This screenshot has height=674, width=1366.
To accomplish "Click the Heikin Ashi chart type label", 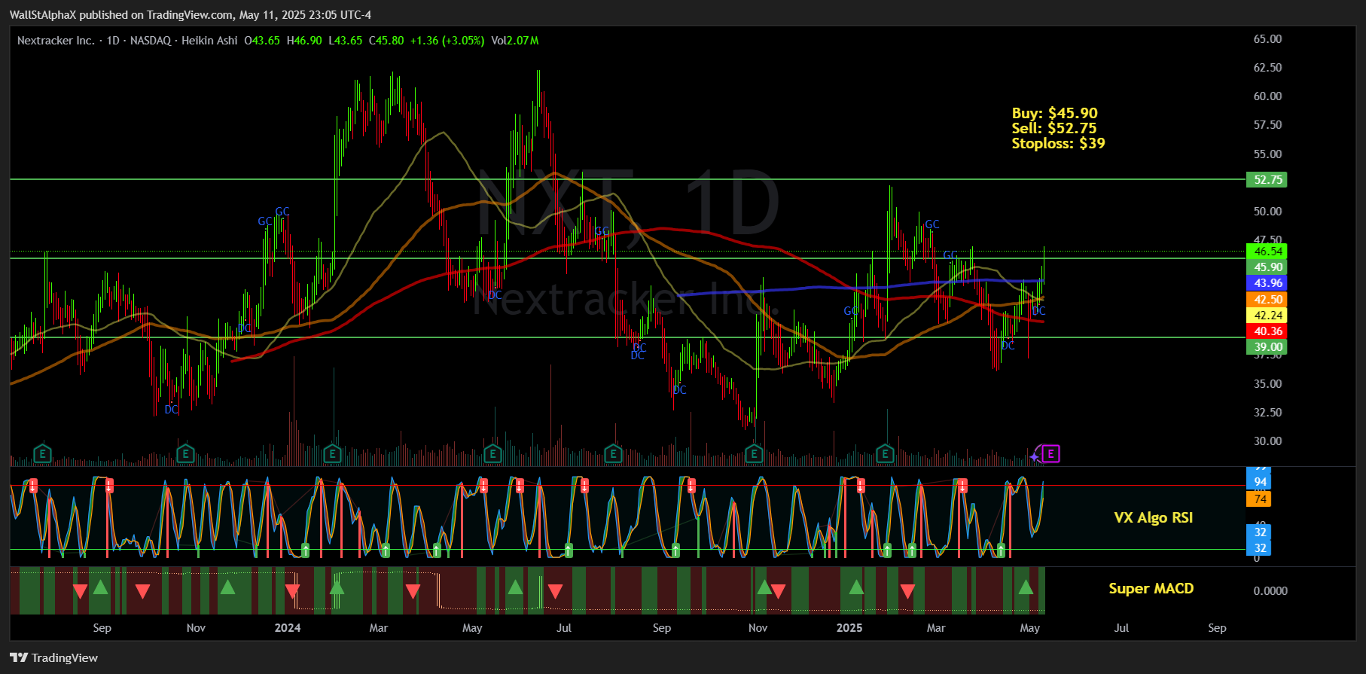I will point(209,41).
